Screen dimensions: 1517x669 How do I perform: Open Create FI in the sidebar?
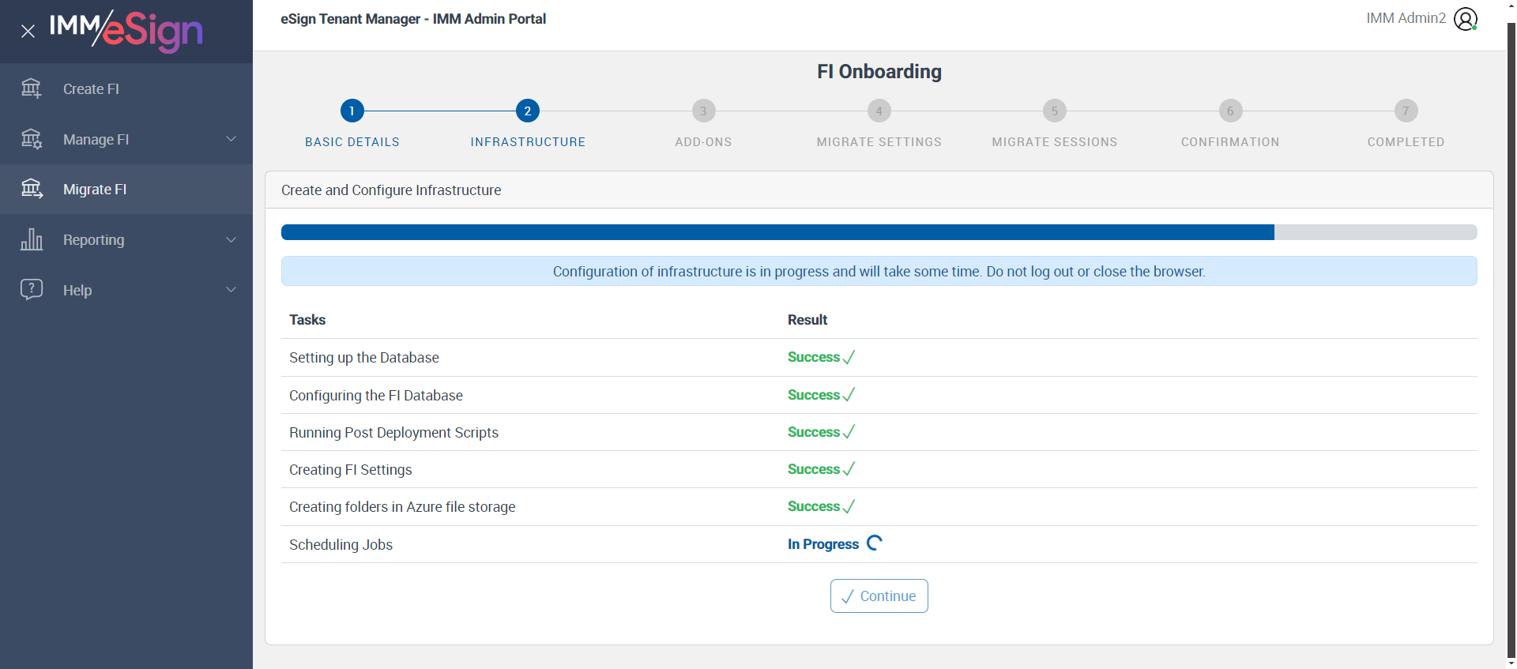[126, 88]
